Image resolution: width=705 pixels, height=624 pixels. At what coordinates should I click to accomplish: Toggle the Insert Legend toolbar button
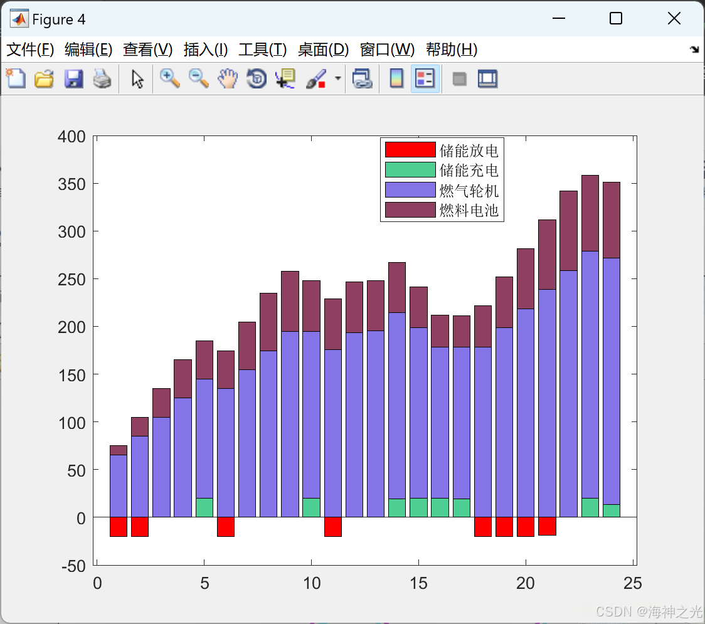425,78
